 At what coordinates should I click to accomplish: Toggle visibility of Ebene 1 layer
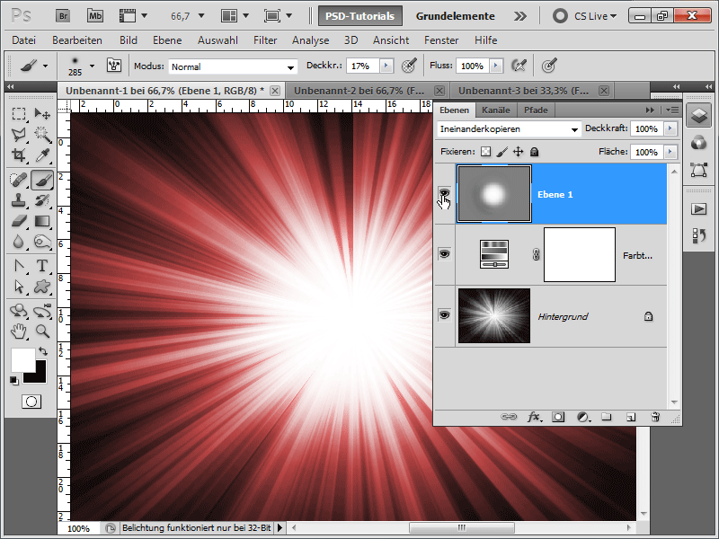pos(444,193)
